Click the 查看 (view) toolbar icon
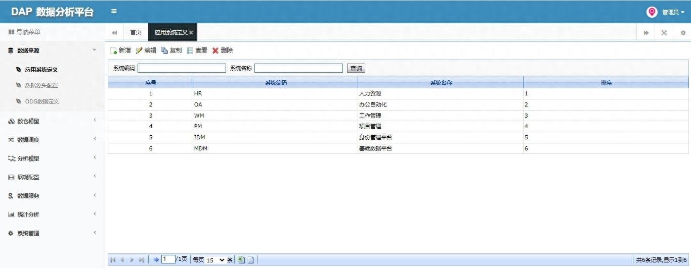Viewport: 691px width, 269px height. 190,50
